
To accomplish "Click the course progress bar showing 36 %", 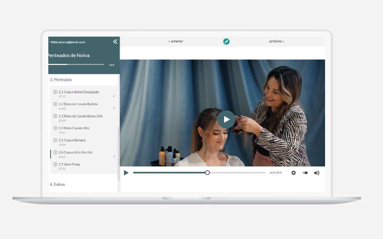I will pyautogui.click(x=76, y=65).
